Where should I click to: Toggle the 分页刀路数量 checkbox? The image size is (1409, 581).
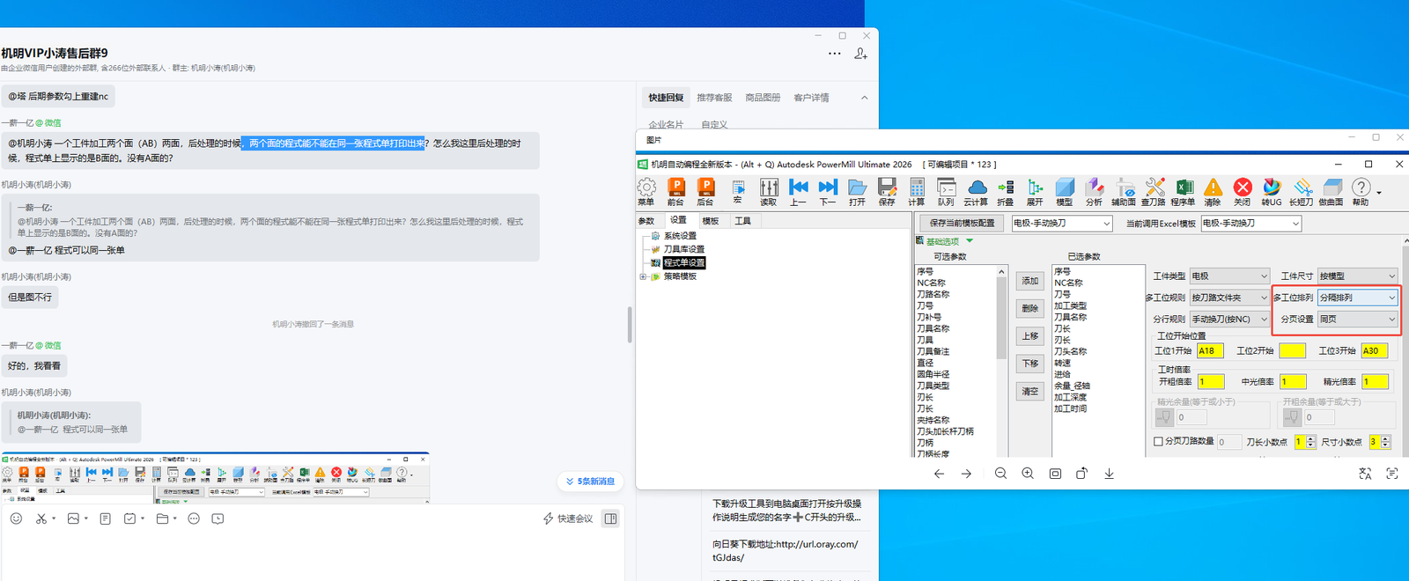pyautogui.click(x=1159, y=442)
